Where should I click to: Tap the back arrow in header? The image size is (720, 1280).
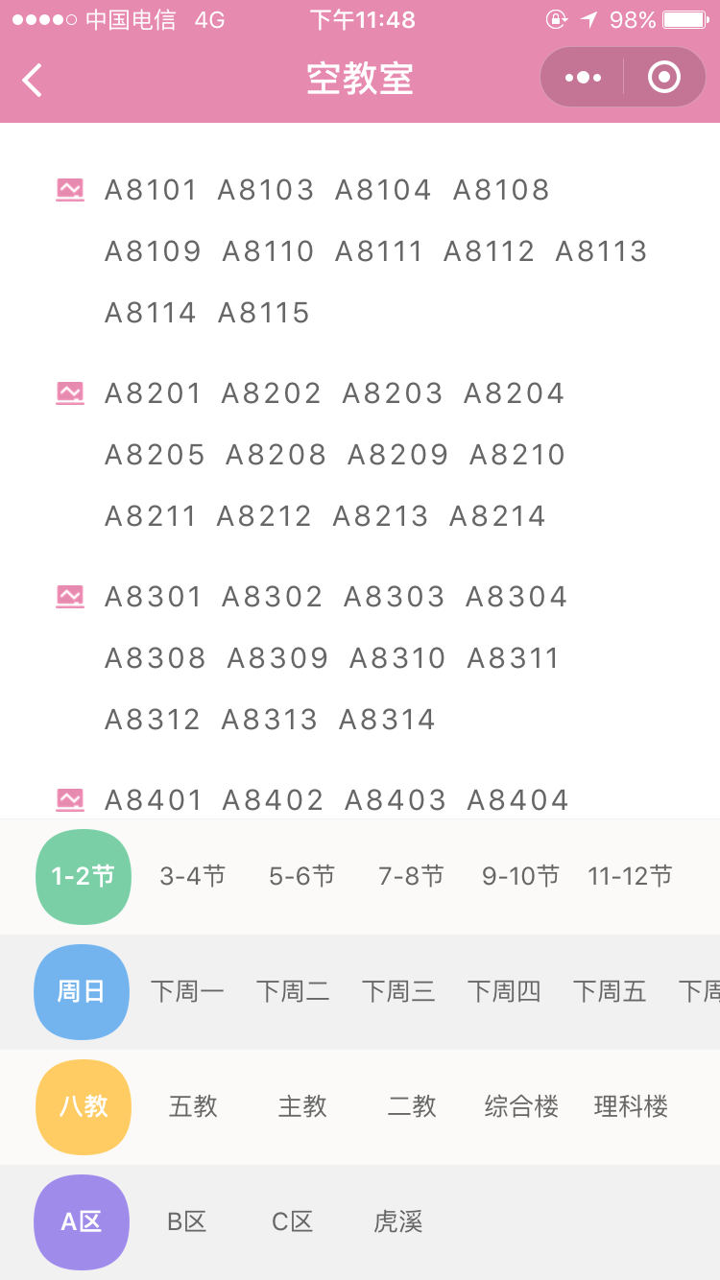point(33,80)
